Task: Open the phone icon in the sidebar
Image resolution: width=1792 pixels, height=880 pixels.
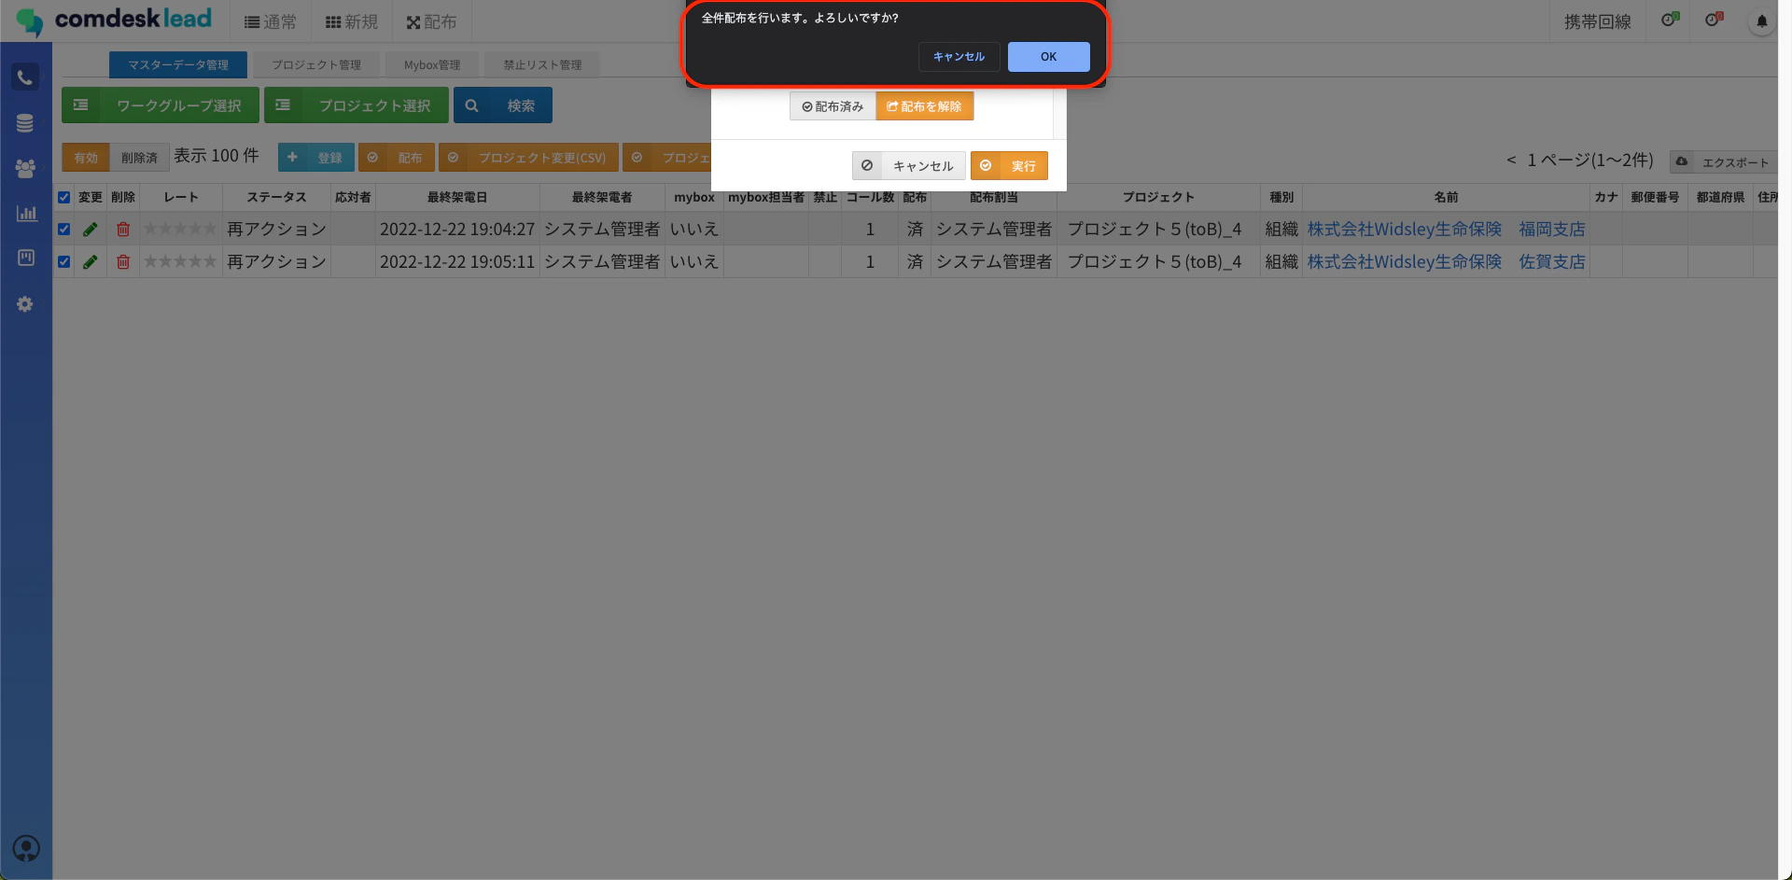Action: (x=25, y=77)
